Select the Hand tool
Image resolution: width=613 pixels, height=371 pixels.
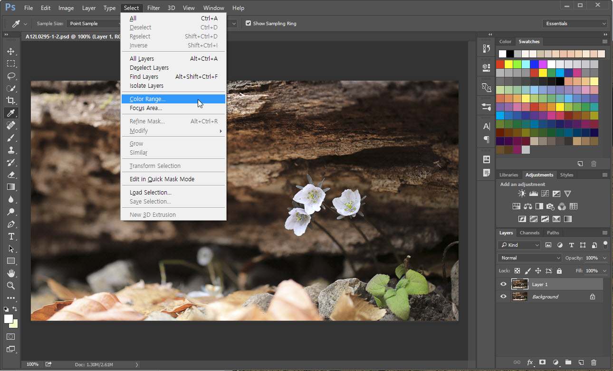[10, 273]
